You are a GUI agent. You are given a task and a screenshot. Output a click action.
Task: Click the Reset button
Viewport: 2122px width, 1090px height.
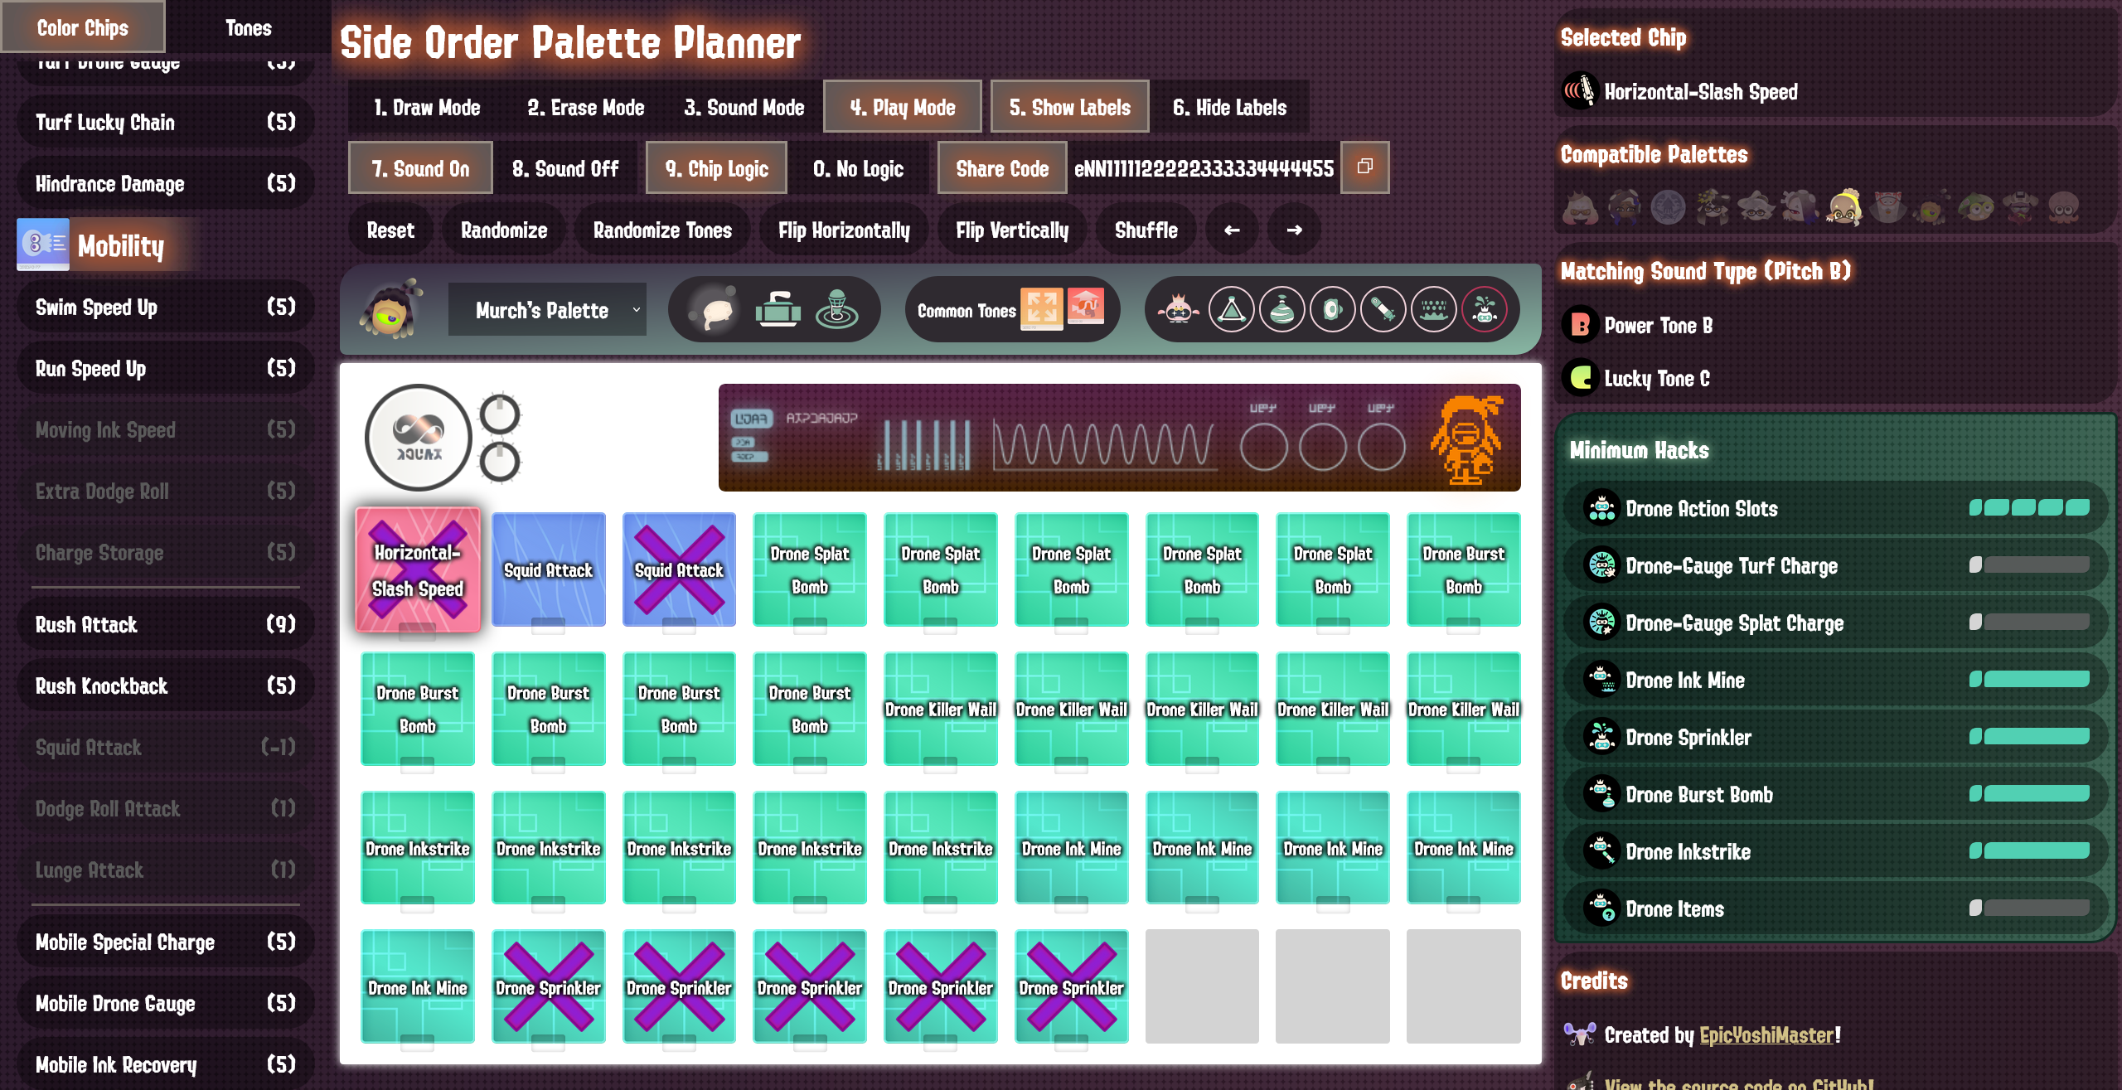point(390,230)
